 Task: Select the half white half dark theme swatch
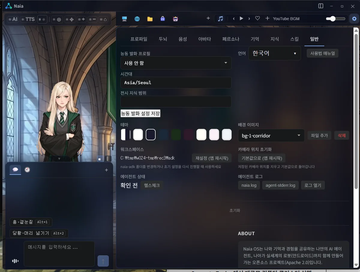click(x=125, y=135)
